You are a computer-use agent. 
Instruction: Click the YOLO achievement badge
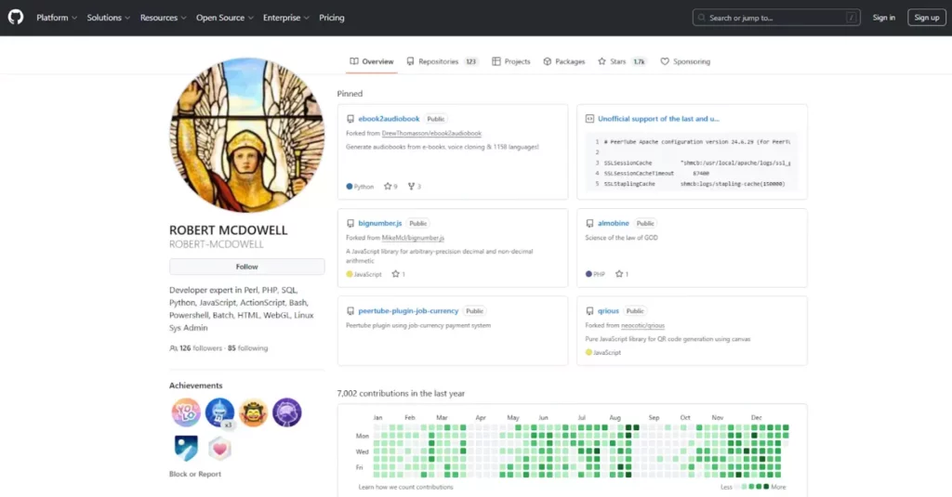tap(186, 412)
